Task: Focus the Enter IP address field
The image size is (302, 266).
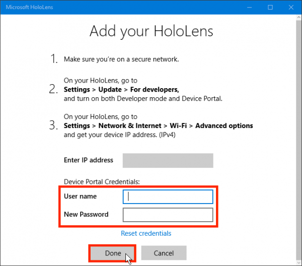Action: point(168,160)
